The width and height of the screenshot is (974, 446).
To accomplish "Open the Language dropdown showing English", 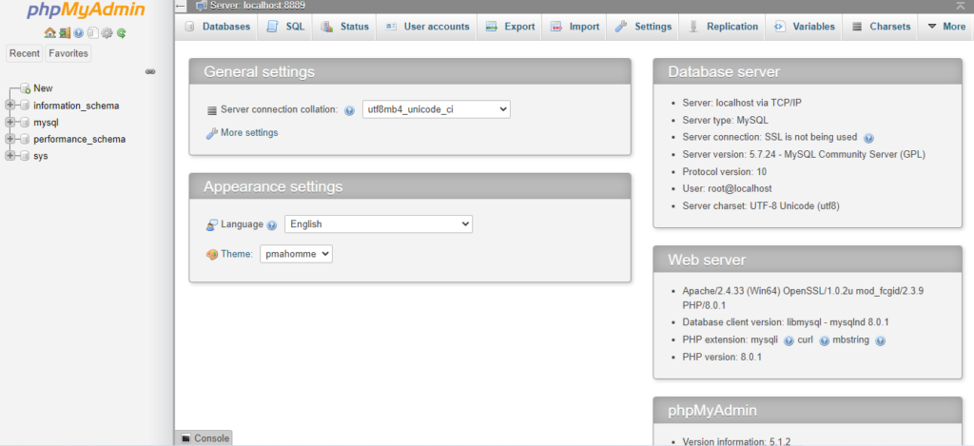I will 378,224.
